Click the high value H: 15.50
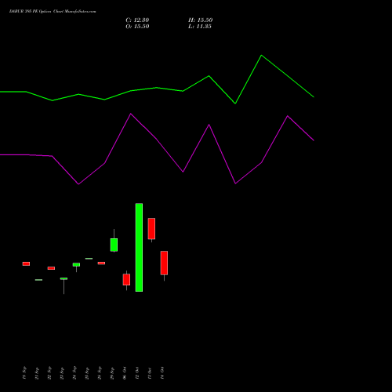Screen dimensions: 392x392 (x=201, y=20)
